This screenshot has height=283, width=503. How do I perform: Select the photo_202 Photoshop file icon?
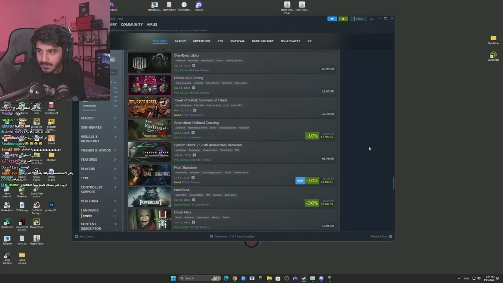[x=51, y=207]
